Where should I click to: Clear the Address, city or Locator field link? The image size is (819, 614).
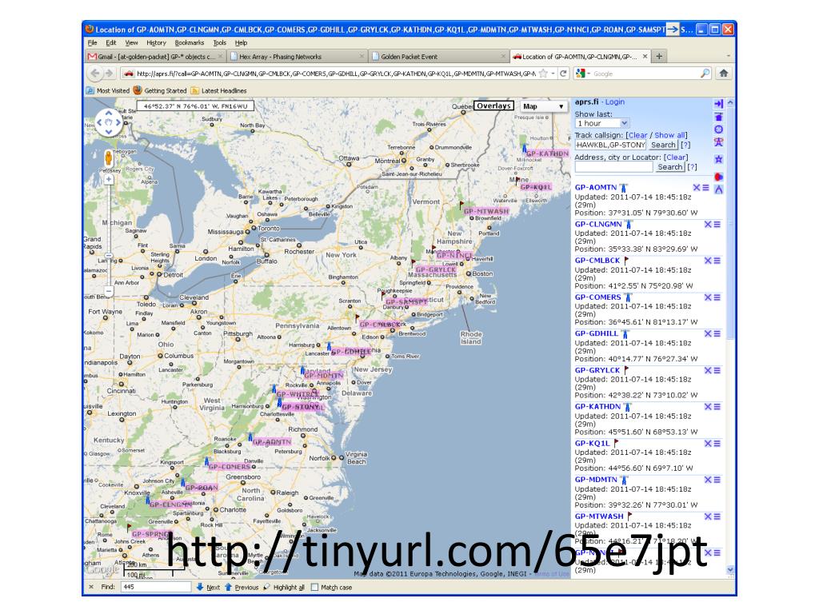point(677,157)
